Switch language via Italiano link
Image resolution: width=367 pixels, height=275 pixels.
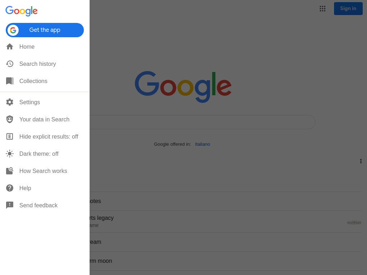[x=202, y=144]
